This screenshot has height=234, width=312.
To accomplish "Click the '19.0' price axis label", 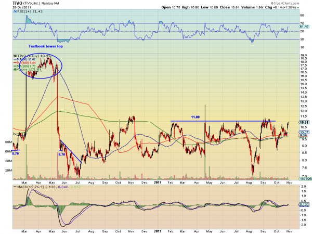I will 304,55.
